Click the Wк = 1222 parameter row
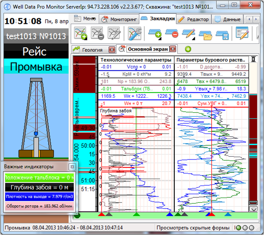The image size is (264, 235). (136, 96)
